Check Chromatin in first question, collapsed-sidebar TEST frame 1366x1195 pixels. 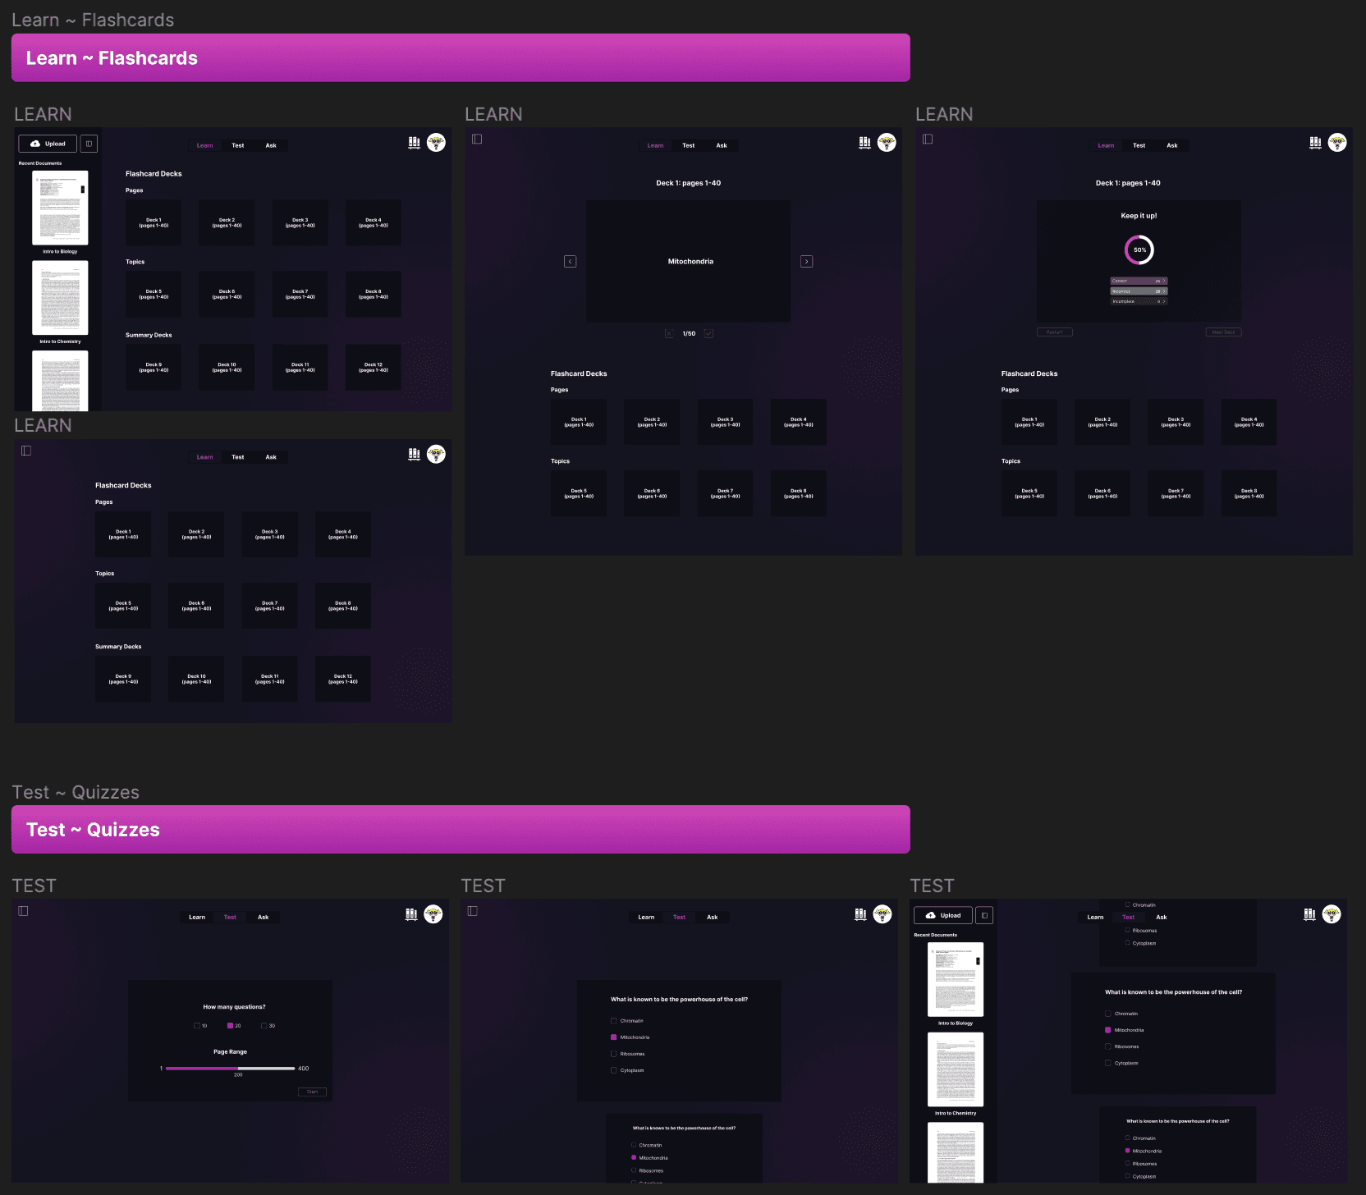click(613, 1021)
